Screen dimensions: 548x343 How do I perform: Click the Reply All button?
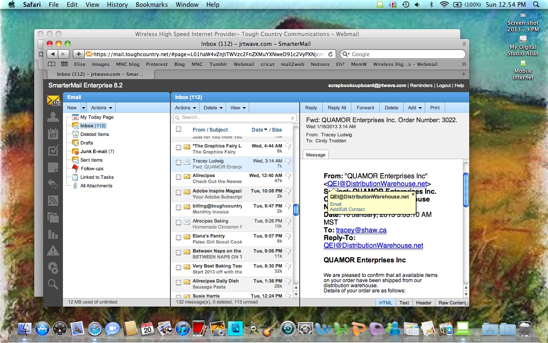point(337,108)
